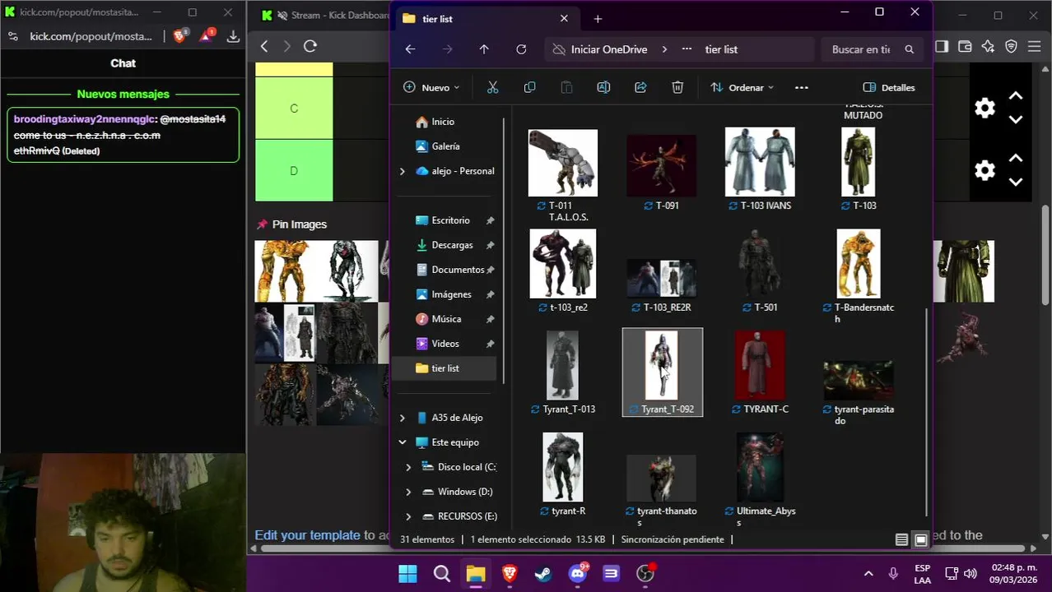Screen dimensions: 1052x592
Task: Go back in File Explorer
Action: (x=410, y=49)
